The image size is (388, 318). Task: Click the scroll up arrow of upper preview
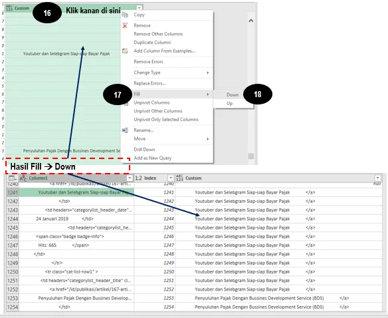click(x=251, y=21)
